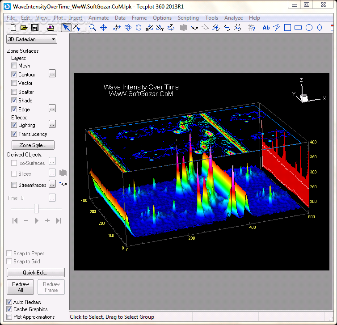The height and width of the screenshot is (325, 337).
Task: Select the Ab text insertion tool
Action: click(266, 28)
